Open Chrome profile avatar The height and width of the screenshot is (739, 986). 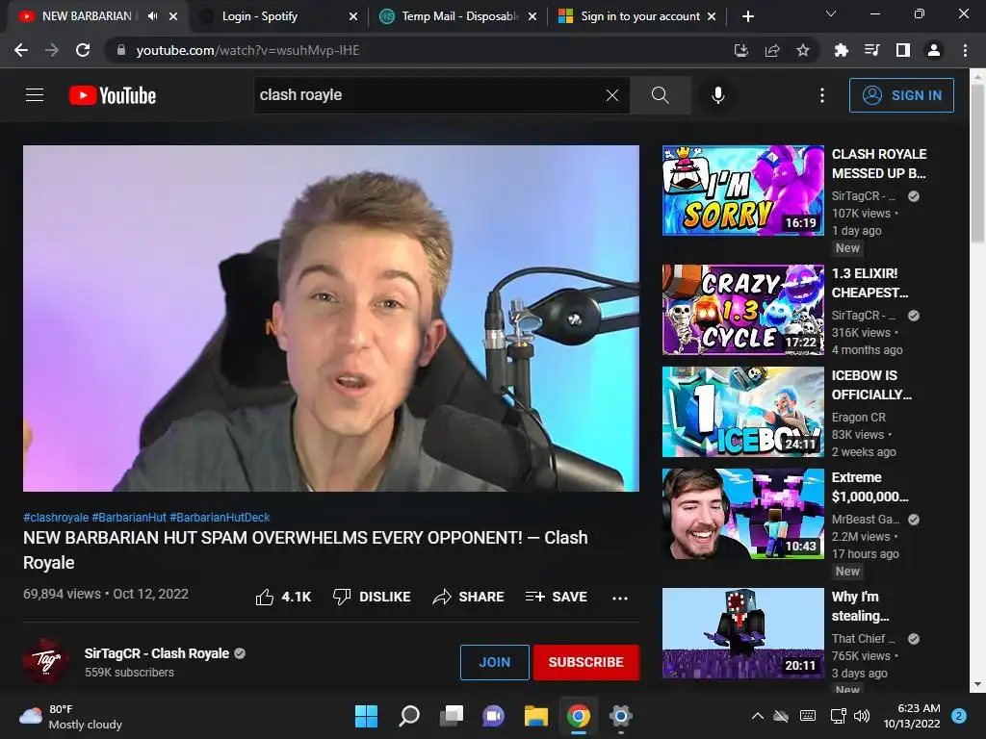click(933, 50)
